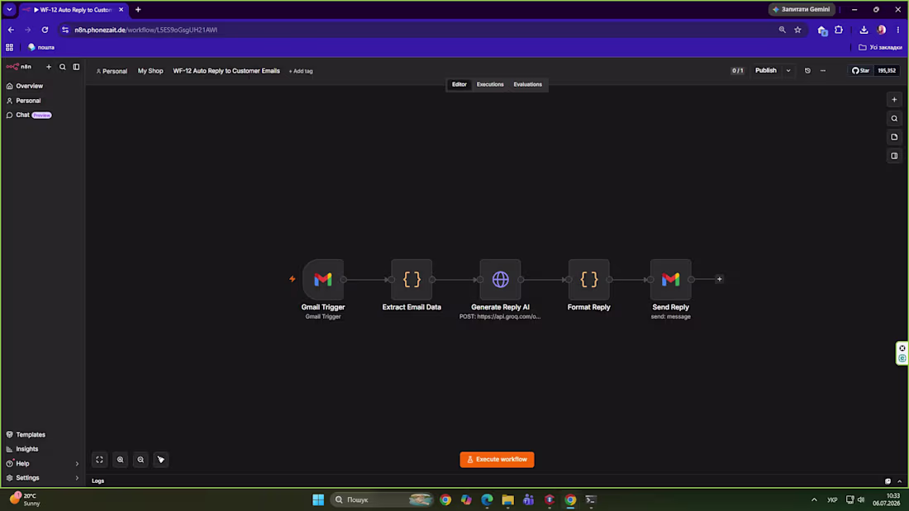
Task: Reload the browser page
Action: tap(45, 30)
